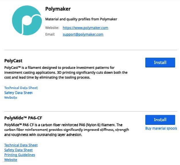Click the Polymaker profiles description text
This screenshot has height=165, width=180.
81,19
